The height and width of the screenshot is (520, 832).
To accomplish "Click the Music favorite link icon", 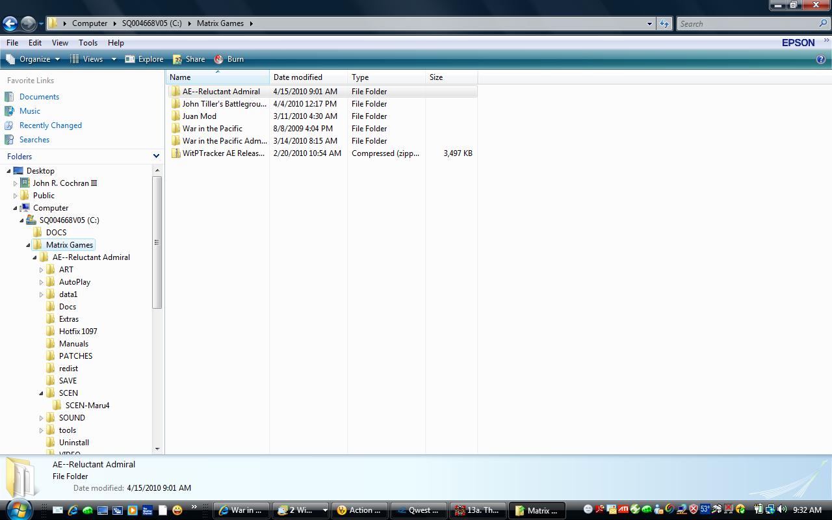I will (9, 111).
